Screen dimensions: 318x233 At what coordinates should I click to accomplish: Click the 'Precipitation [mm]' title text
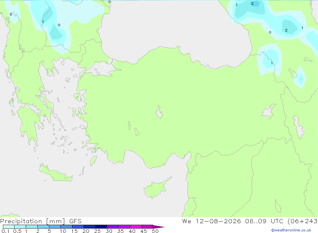tap(33, 221)
